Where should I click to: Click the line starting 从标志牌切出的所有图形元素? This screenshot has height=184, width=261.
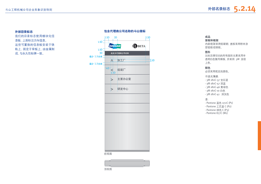(225, 56)
